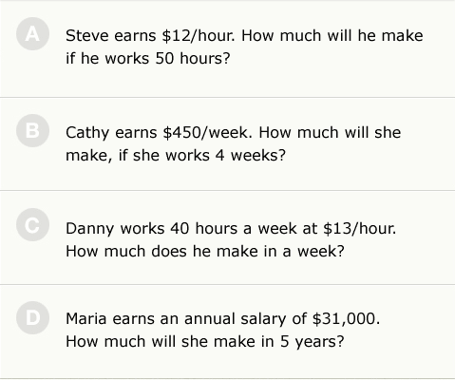Image resolution: width=455 pixels, height=380 pixels.
Task: Click the name 'Maria' in the fourth option
Action: (85, 318)
